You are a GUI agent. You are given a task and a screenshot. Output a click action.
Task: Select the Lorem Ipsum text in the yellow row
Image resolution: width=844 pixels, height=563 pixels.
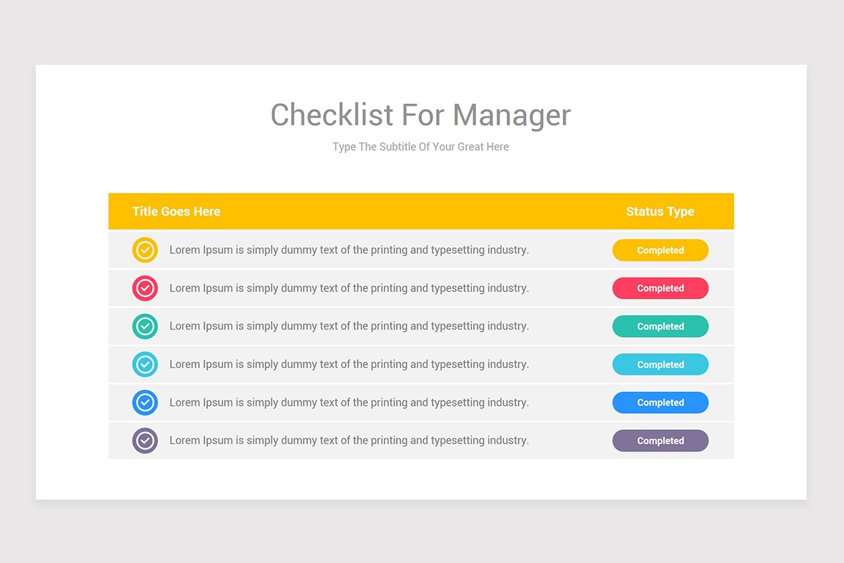click(349, 250)
